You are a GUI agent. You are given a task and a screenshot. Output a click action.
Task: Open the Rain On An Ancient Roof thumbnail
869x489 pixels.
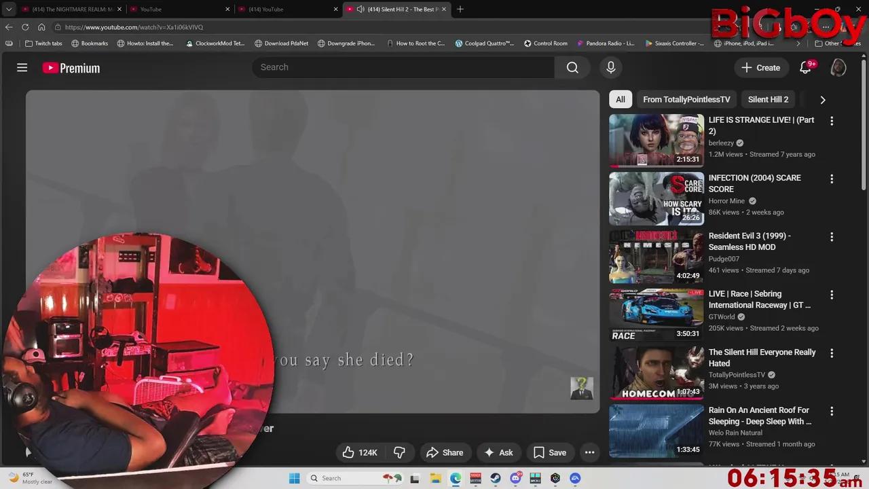click(x=657, y=431)
